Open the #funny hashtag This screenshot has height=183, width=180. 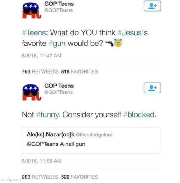pyautogui.click(x=48, y=115)
